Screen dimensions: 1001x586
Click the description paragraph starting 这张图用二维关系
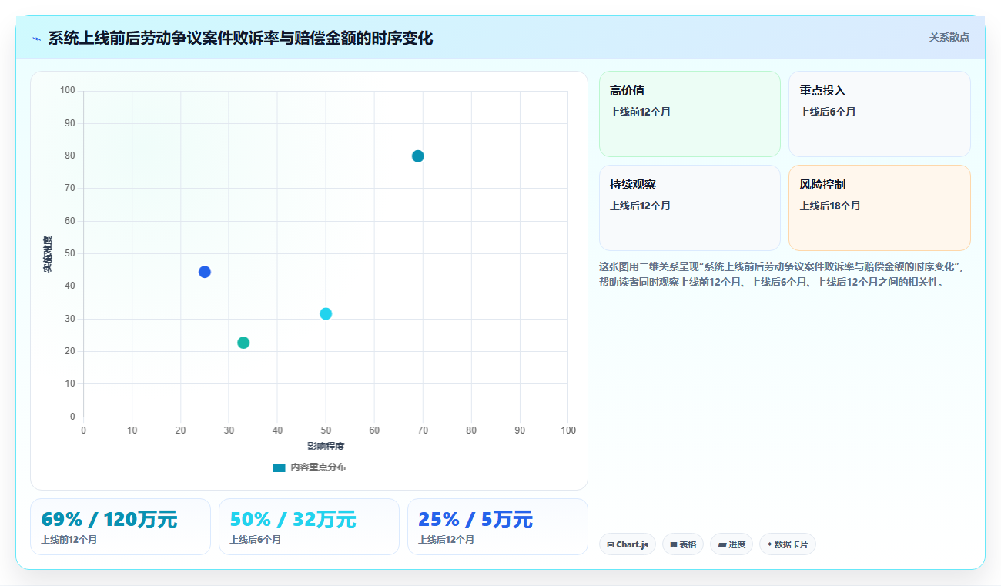click(x=782, y=274)
